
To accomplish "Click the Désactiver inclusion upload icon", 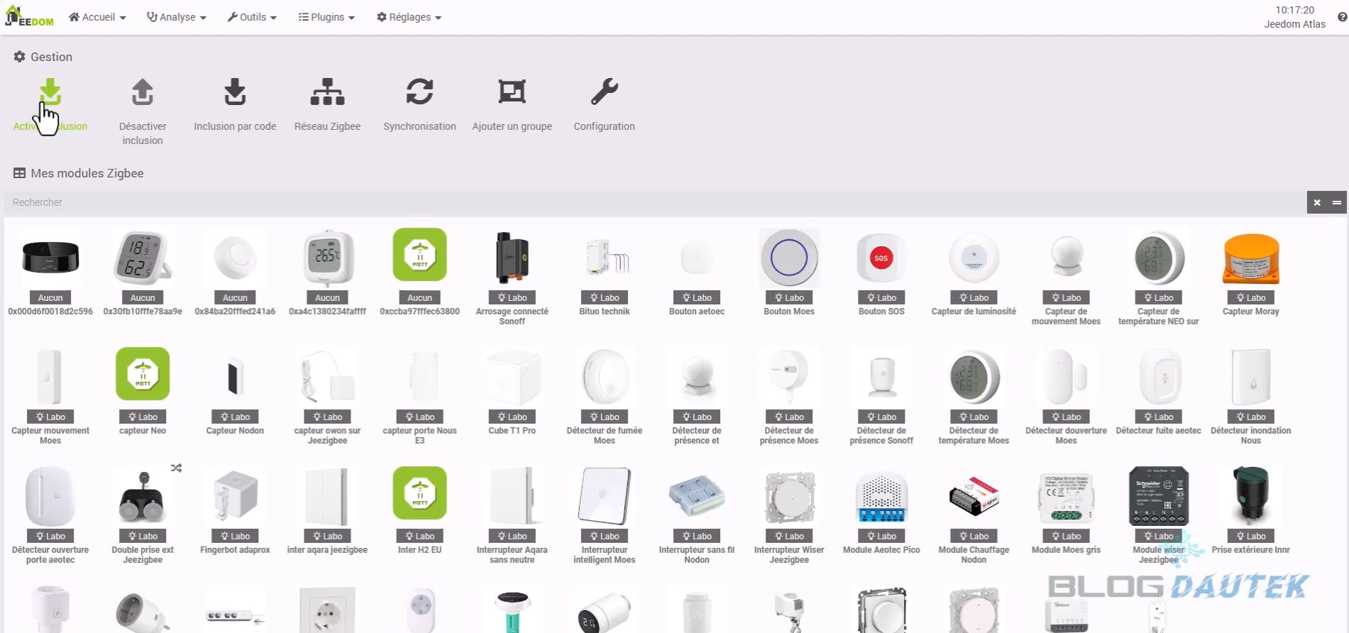I will (143, 92).
